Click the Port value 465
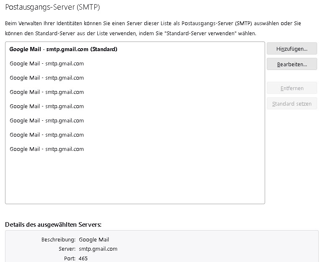This screenshot has height=262, width=323. (83, 258)
